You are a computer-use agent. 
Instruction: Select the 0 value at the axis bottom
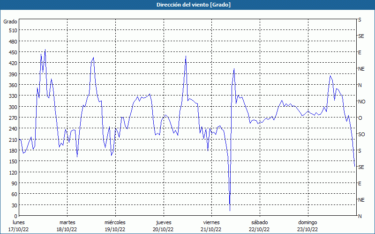point(16,216)
